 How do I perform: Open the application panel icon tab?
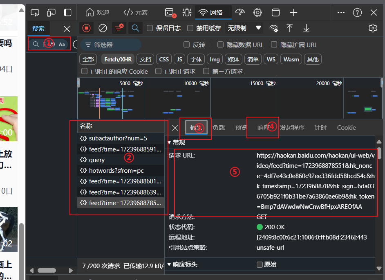tap(275, 13)
